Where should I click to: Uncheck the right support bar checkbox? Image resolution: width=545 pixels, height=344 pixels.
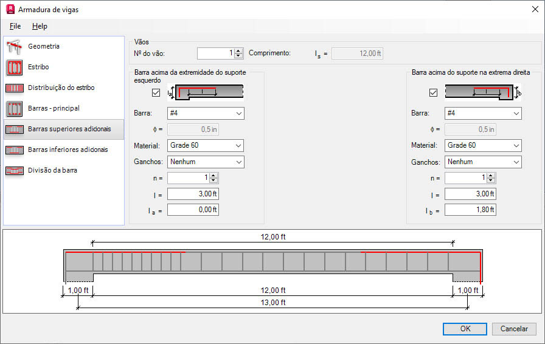pos(433,92)
